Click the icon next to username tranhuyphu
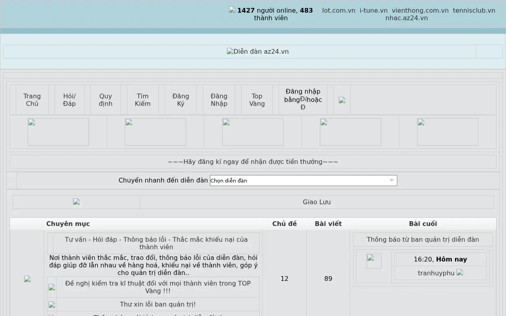 (460, 273)
